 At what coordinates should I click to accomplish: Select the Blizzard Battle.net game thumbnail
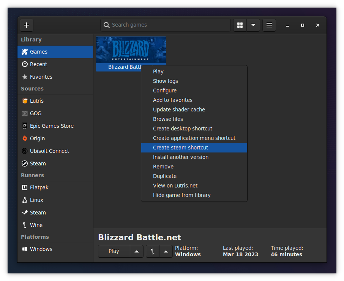(131, 50)
